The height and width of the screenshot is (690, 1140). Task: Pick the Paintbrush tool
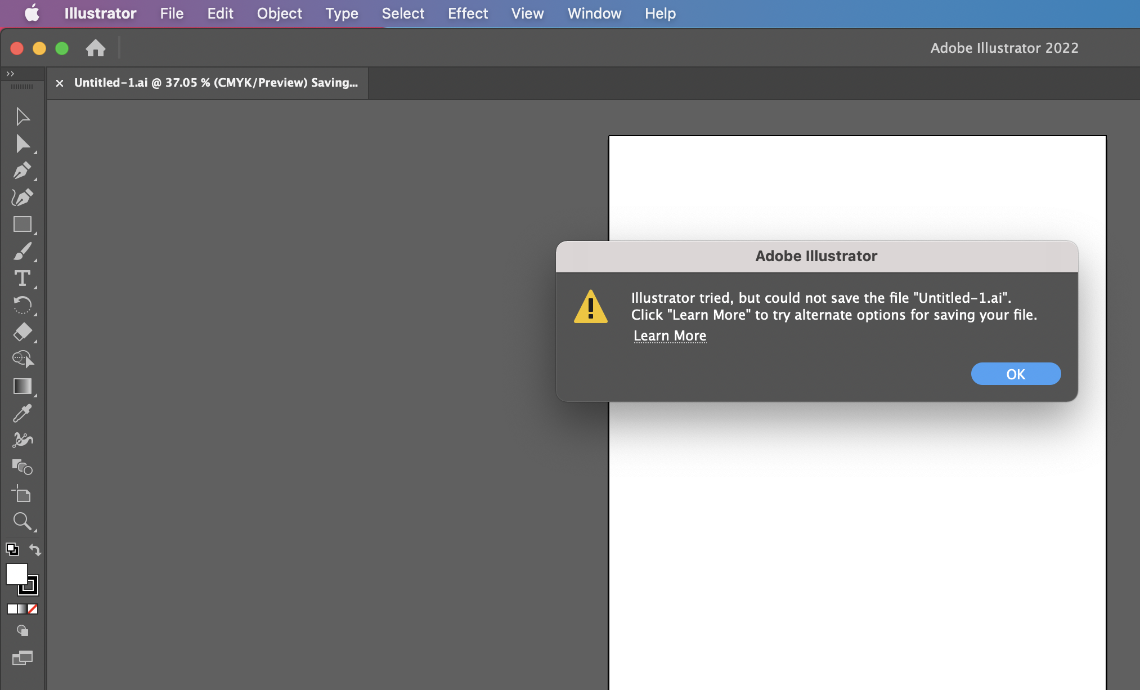click(23, 252)
